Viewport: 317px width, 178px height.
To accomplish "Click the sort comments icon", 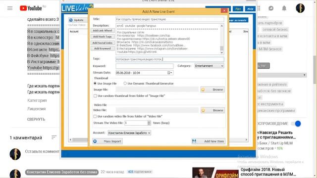I will point(54,137).
